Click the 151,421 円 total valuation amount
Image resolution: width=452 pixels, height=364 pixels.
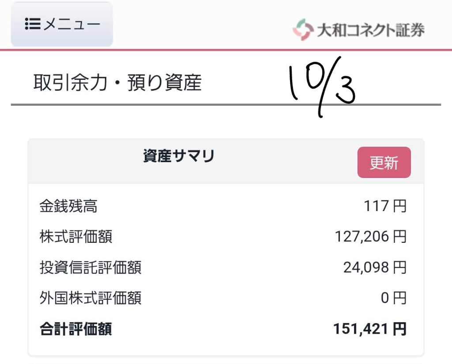click(x=370, y=329)
